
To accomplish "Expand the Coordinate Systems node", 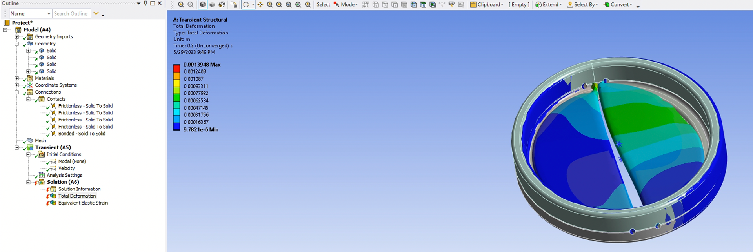I will click(x=17, y=85).
